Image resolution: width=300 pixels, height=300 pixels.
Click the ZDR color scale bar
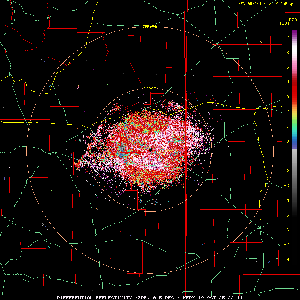294,148
